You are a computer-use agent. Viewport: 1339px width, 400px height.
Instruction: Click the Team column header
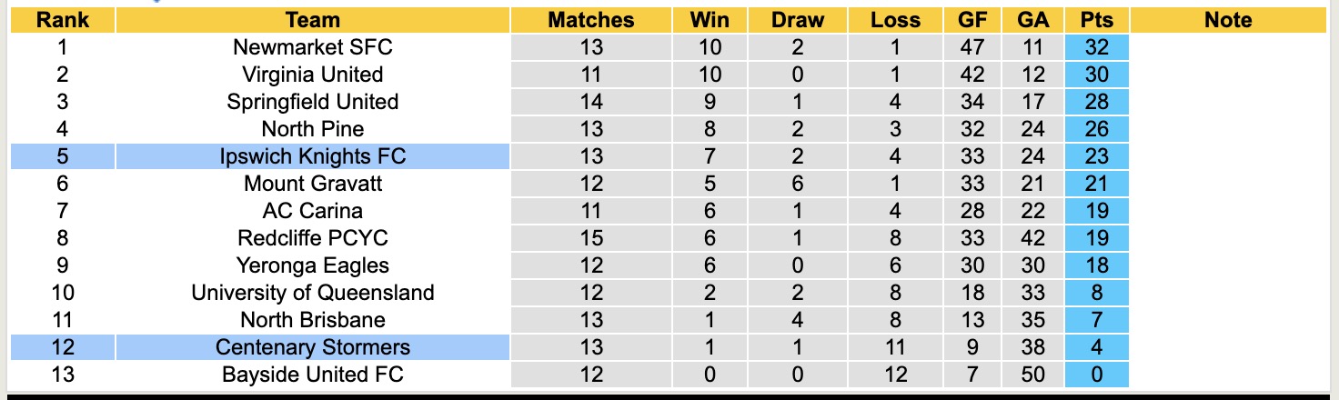click(312, 20)
